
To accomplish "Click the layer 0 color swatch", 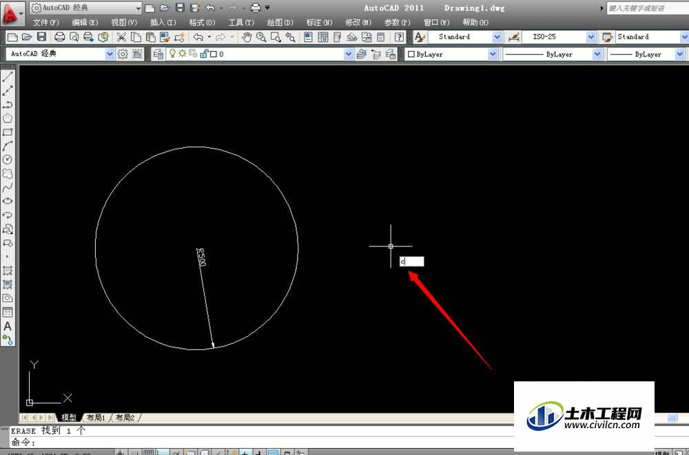I will (214, 54).
